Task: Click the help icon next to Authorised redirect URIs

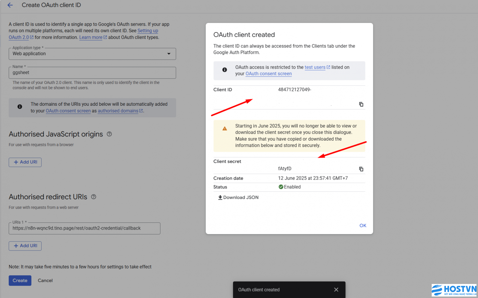Action: tap(94, 197)
